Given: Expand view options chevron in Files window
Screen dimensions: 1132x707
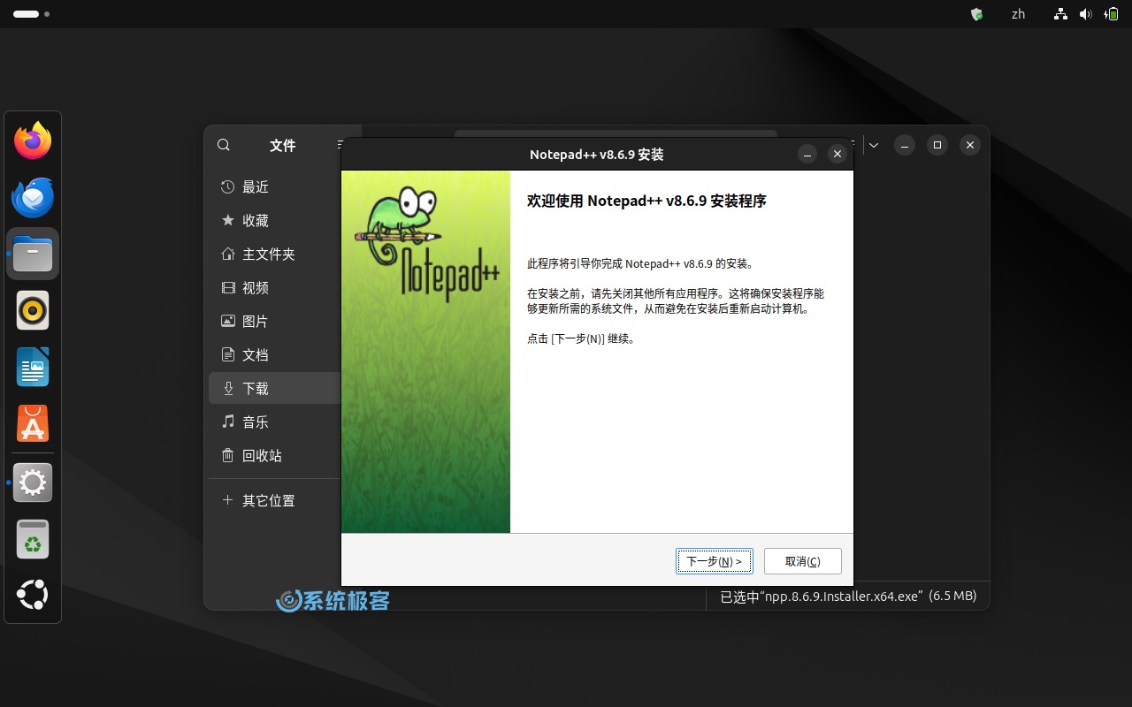Looking at the screenshot, I should click(874, 145).
